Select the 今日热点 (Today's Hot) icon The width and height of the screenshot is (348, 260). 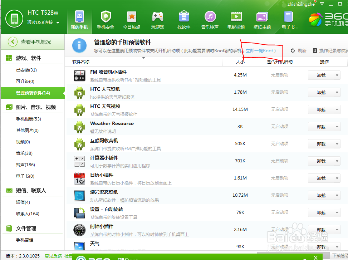[x=131, y=19]
